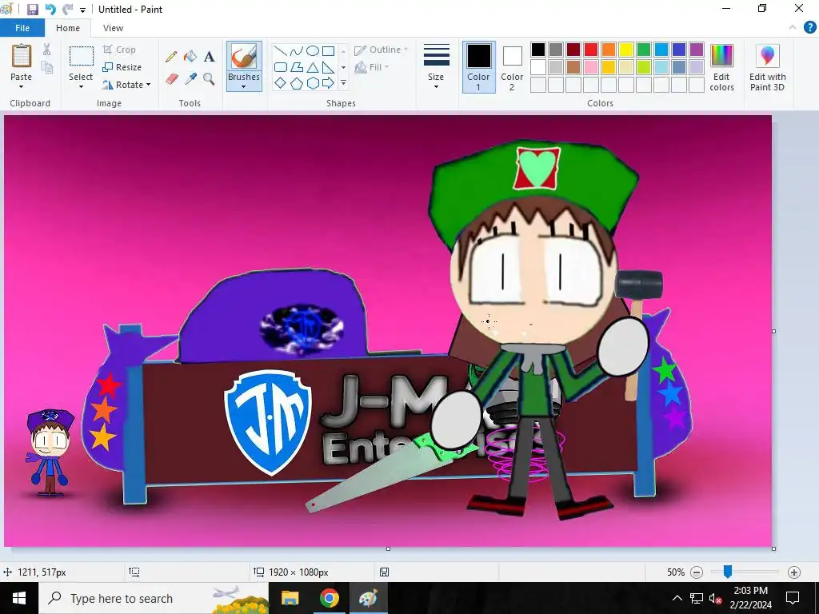Image resolution: width=819 pixels, height=614 pixels.
Task: Choose the Polygon shape
Action: (297, 67)
